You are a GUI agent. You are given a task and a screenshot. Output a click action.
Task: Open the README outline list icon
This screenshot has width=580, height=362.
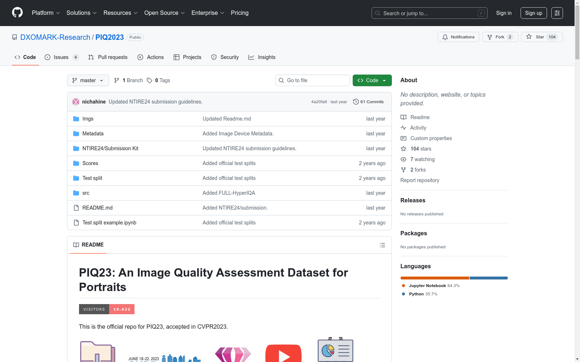point(382,245)
